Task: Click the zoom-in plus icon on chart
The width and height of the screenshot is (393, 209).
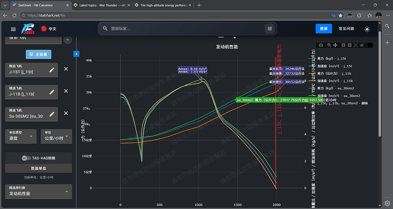Action: click(343, 45)
